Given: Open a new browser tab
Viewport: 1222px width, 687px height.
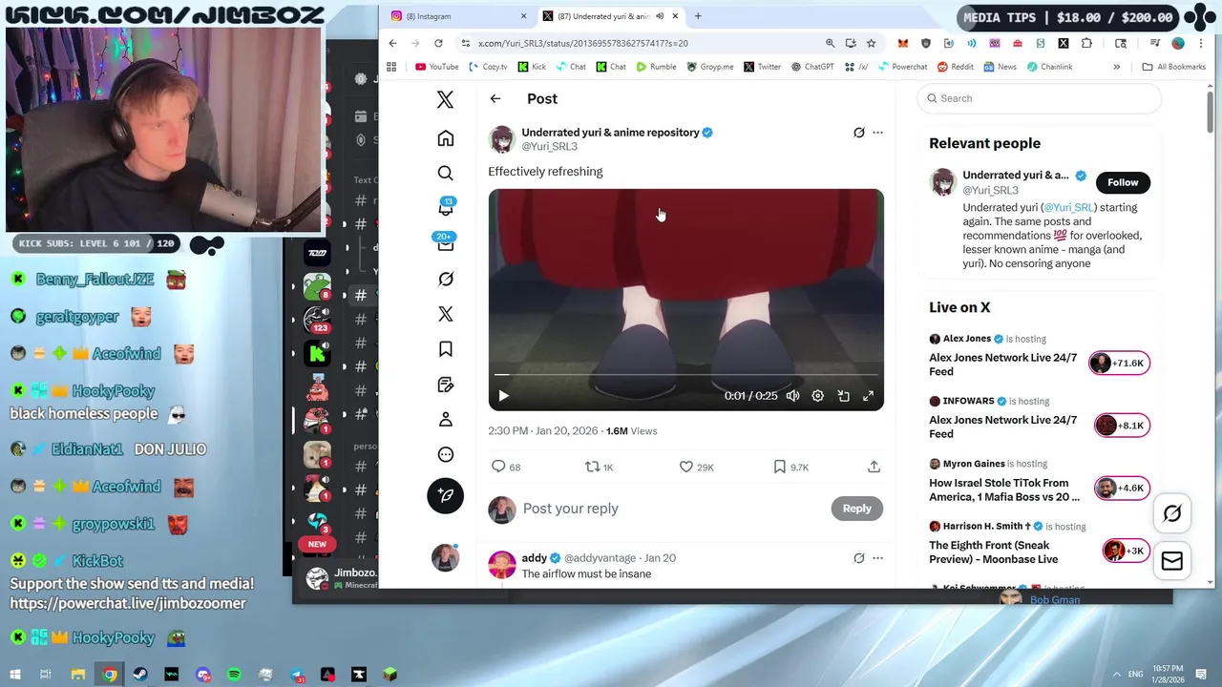Looking at the screenshot, I should click(698, 16).
